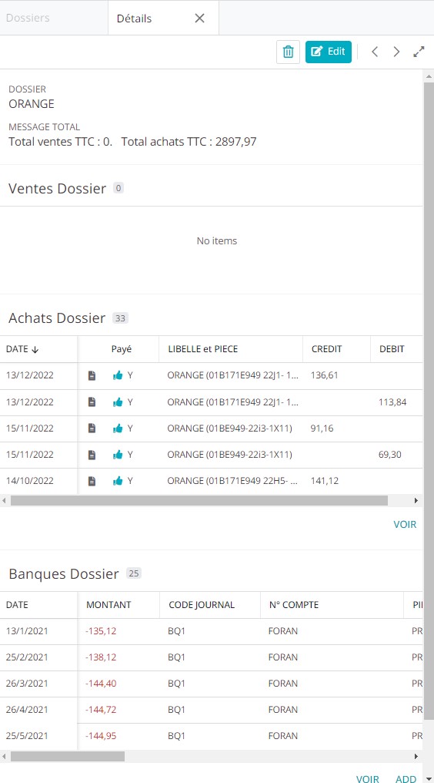Click ORANGE dossier name value

tap(32, 104)
